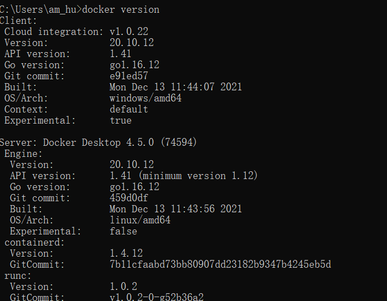This screenshot has height=301, width=387.
Task: Click the Client heading line
Action: (19, 21)
